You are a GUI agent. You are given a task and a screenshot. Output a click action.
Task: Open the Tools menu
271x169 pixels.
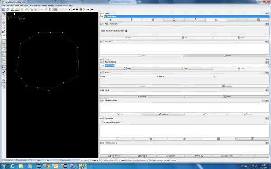click(17, 6)
